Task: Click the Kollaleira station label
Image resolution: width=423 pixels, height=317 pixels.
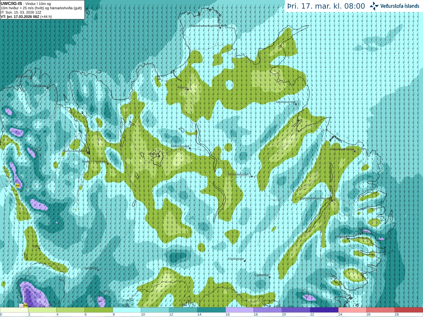Action: pos(341,237)
